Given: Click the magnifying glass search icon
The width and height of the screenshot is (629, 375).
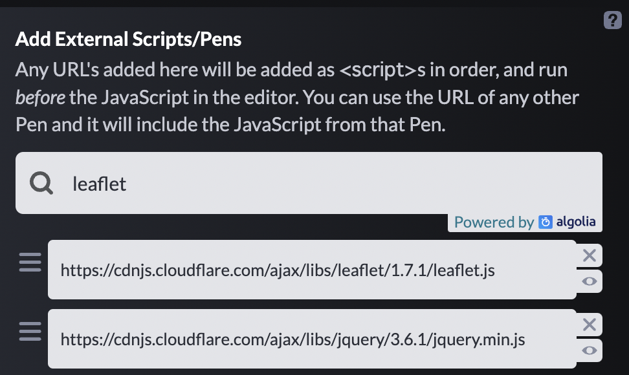Looking at the screenshot, I should [41, 184].
